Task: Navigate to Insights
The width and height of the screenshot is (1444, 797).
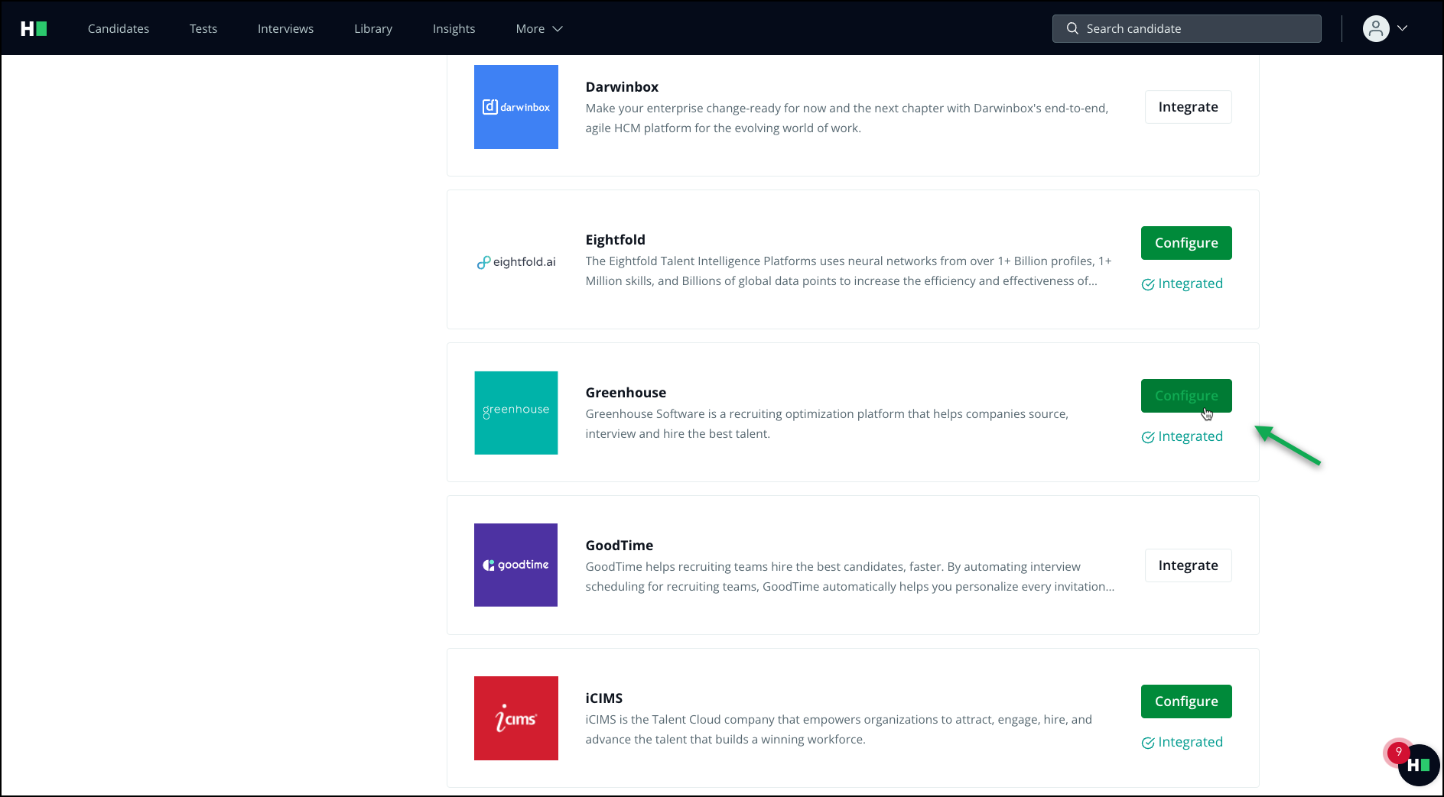Action: (454, 28)
